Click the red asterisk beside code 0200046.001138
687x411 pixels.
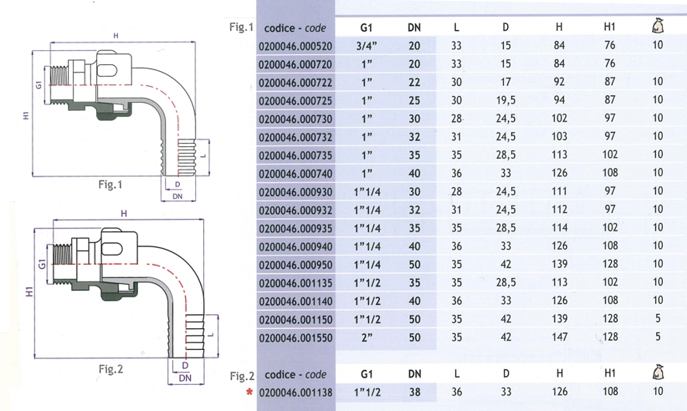pyautogui.click(x=249, y=393)
